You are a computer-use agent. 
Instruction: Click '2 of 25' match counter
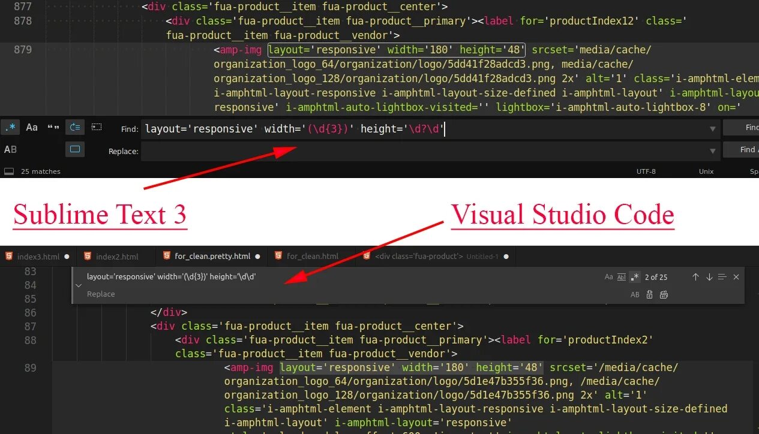pos(656,277)
